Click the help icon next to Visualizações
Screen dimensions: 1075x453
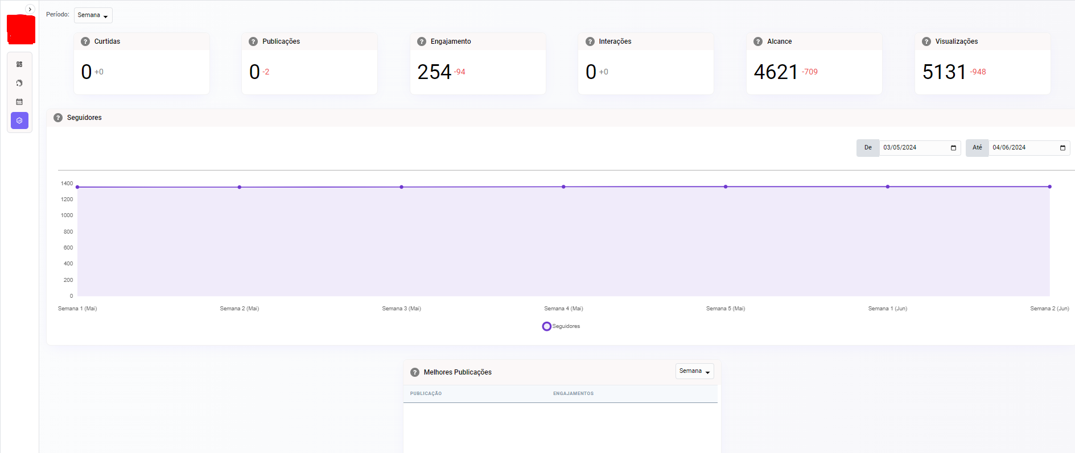tap(926, 41)
